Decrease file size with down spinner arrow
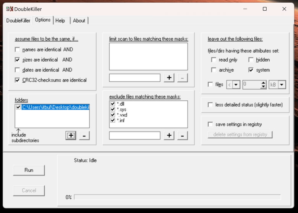The height and width of the screenshot is (213, 298). pyautogui.click(x=263, y=87)
